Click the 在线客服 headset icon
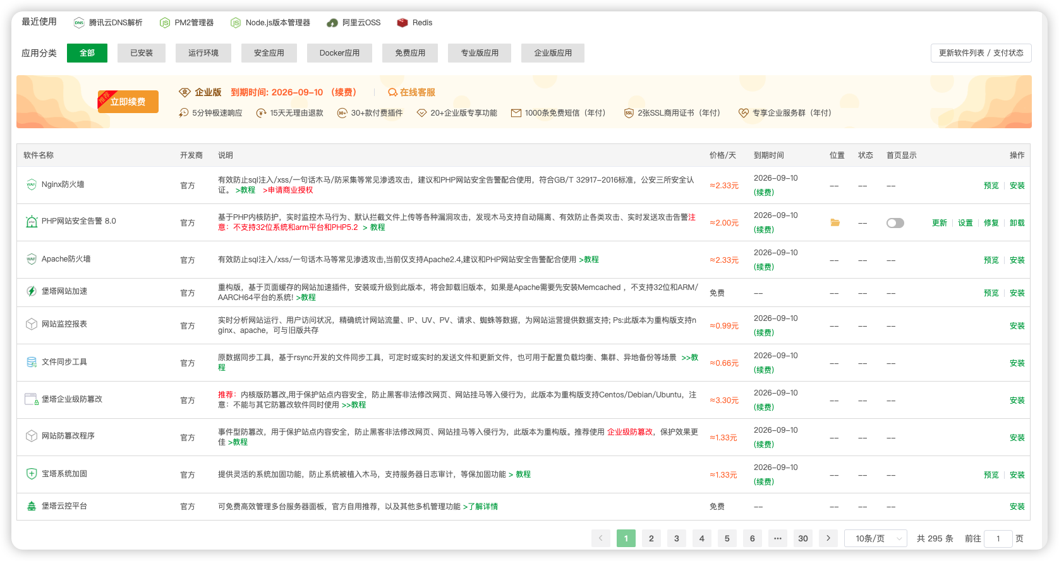Screen dimensions: 1059x561 (392, 92)
